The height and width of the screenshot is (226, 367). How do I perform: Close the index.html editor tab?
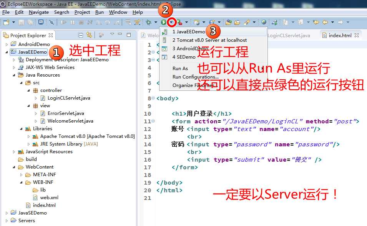coord(357,35)
